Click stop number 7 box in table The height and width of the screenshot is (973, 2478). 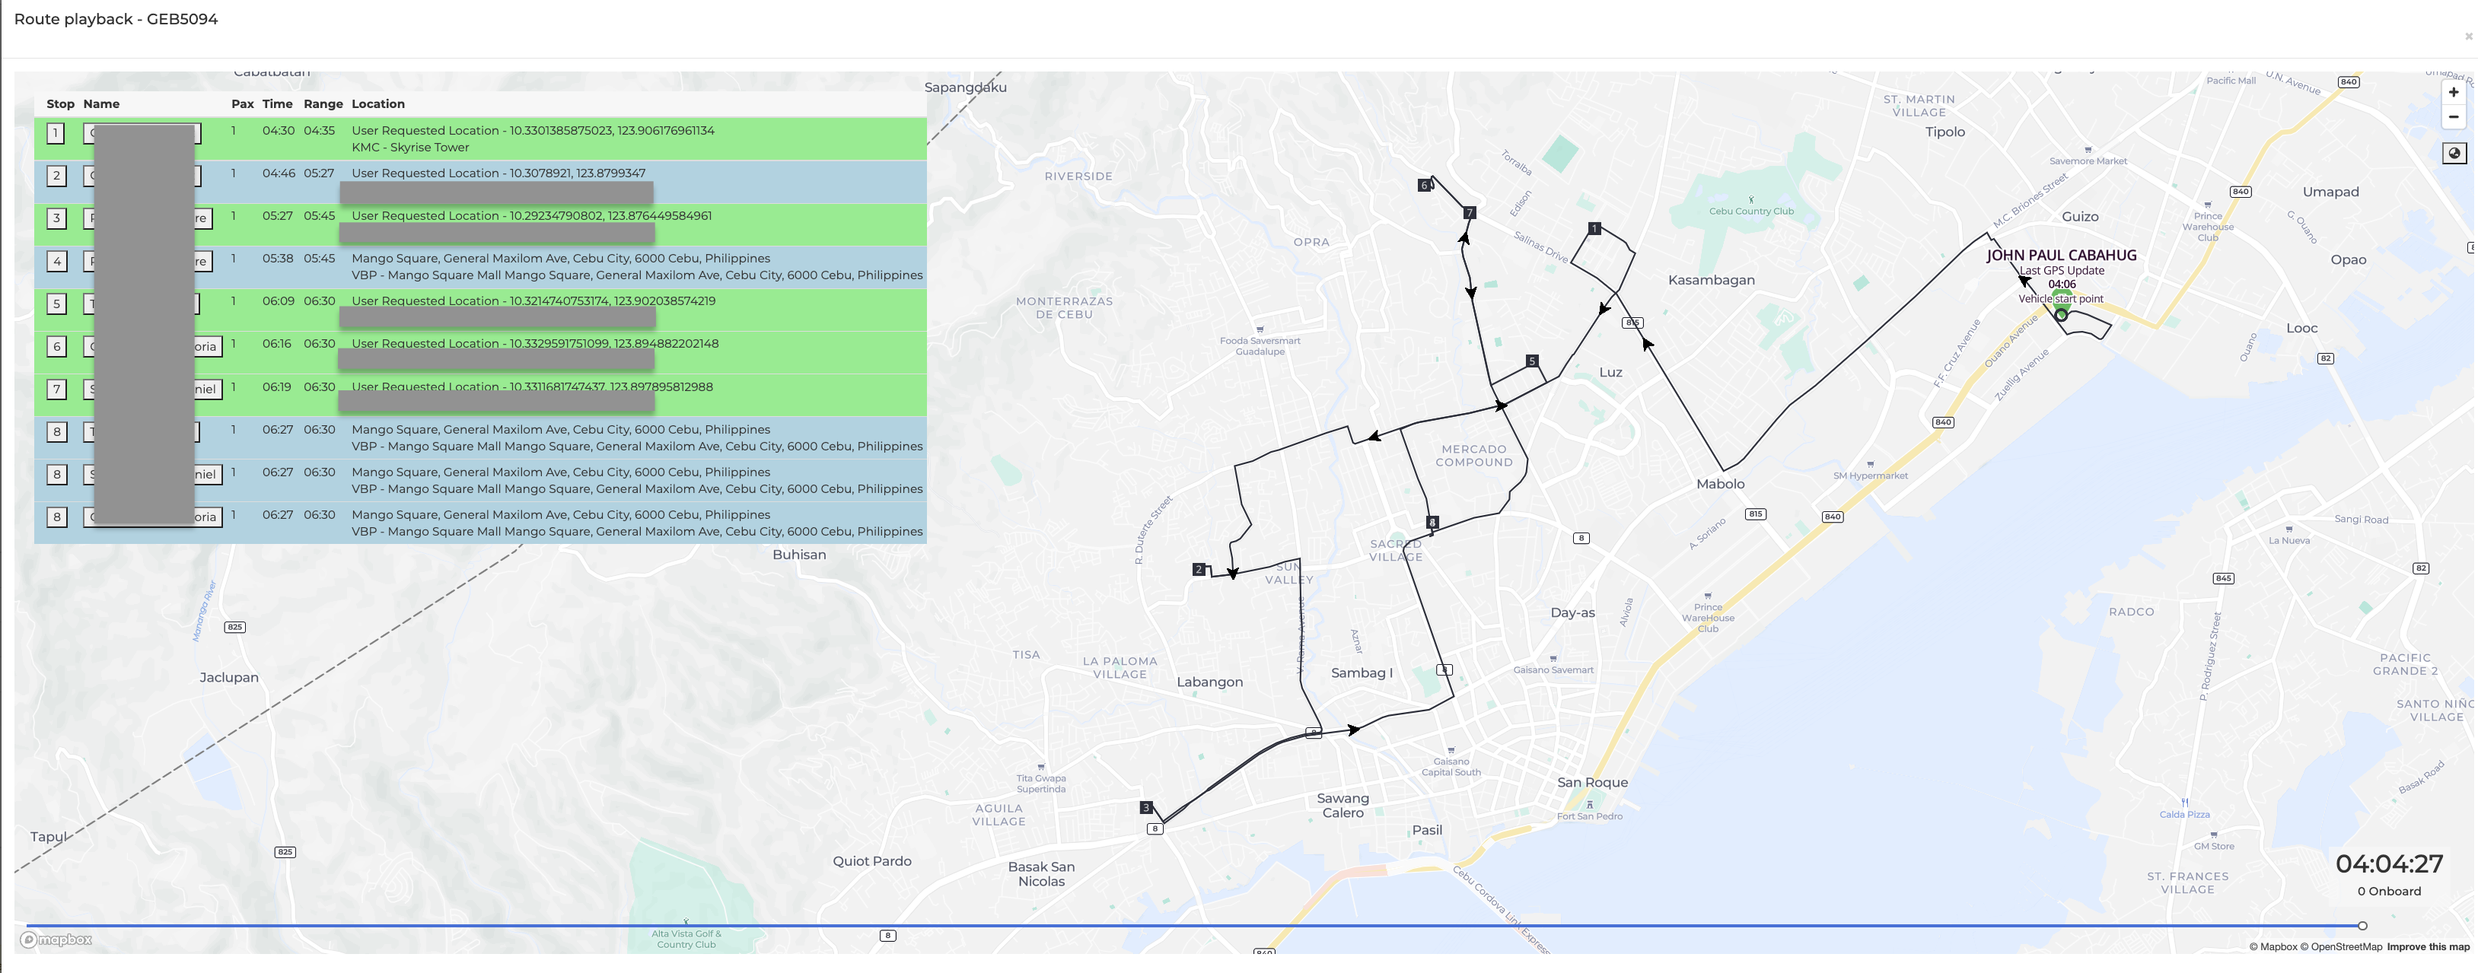click(56, 390)
